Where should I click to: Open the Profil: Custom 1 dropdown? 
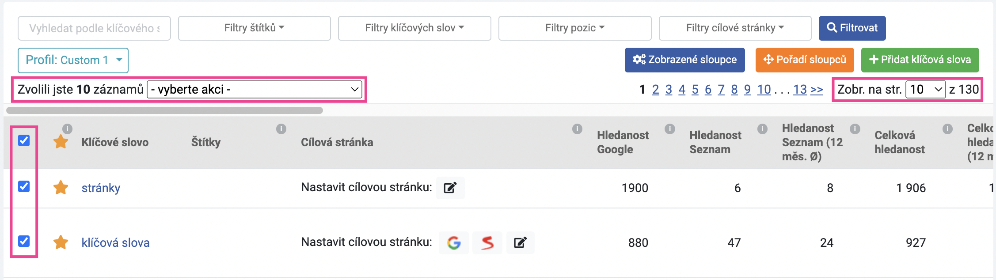(x=73, y=60)
